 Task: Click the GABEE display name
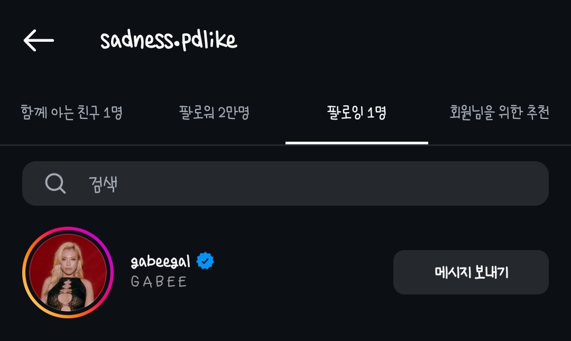pyautogui.click(x=159, y=282)
